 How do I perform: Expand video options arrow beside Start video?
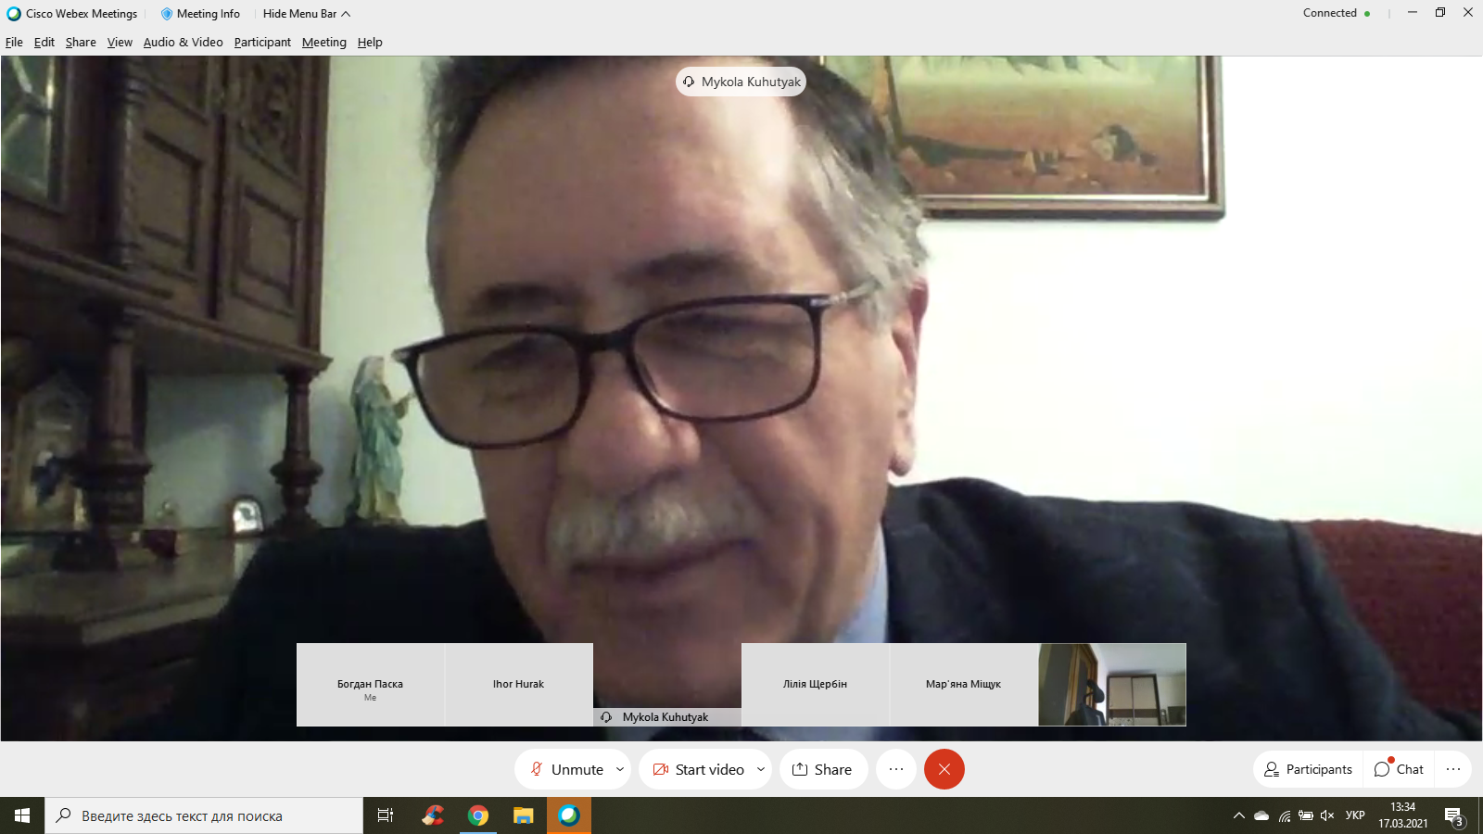tap(761, 769)
